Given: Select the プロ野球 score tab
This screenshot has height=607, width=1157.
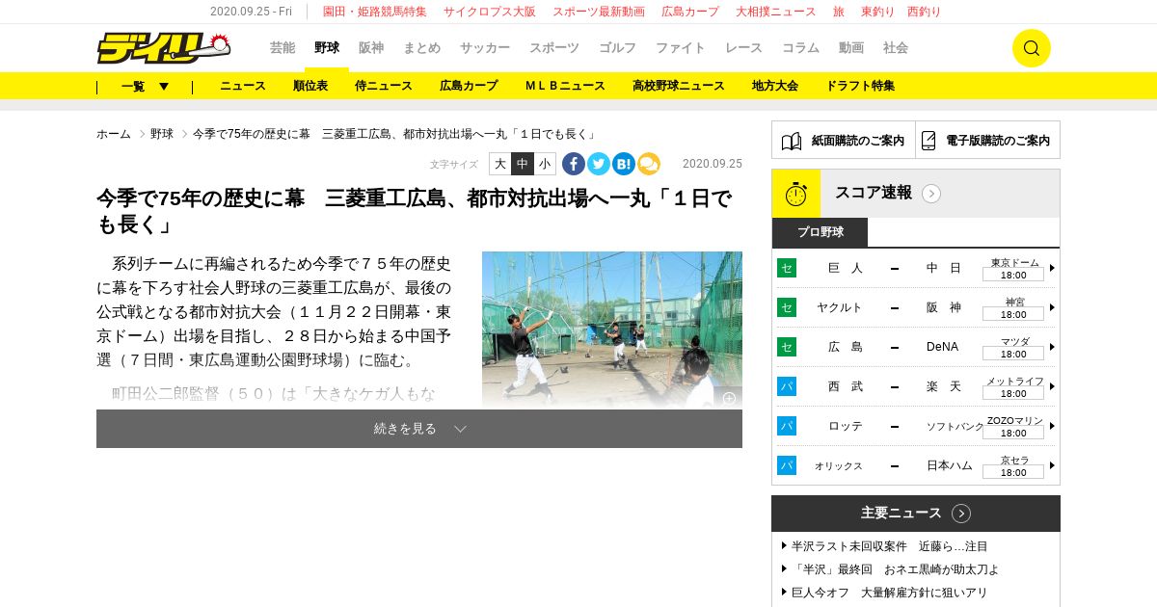Looking at the screenshot, I should tap(820, 232).
